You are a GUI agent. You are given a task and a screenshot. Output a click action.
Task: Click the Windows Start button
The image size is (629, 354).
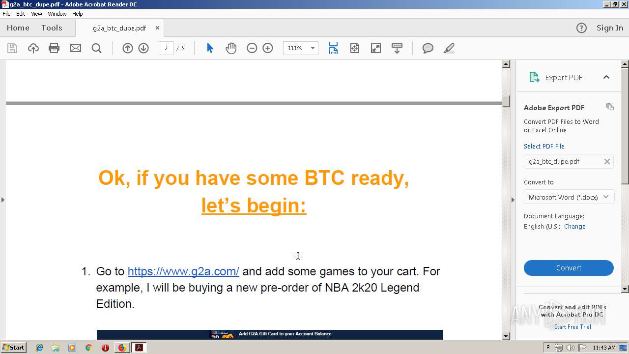click(13, 348)
